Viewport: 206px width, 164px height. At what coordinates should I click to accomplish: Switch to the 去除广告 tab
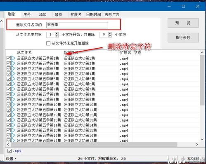[112, 14]
